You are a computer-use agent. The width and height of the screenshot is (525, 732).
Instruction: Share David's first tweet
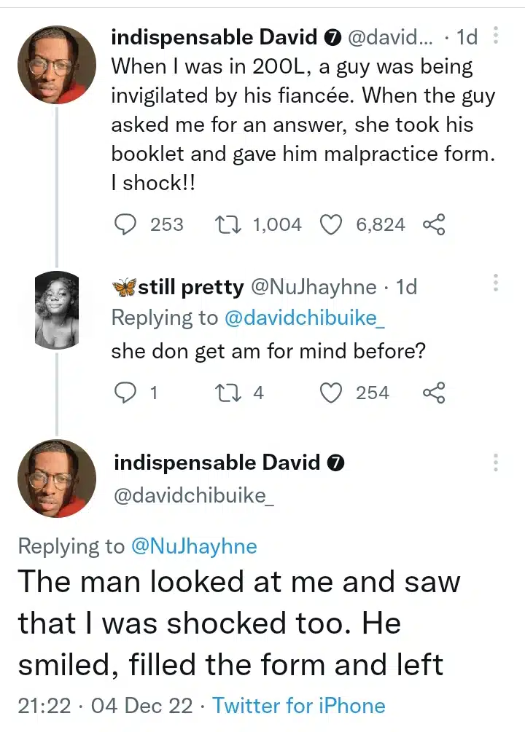pyautogui.click(x=434, y=225)
